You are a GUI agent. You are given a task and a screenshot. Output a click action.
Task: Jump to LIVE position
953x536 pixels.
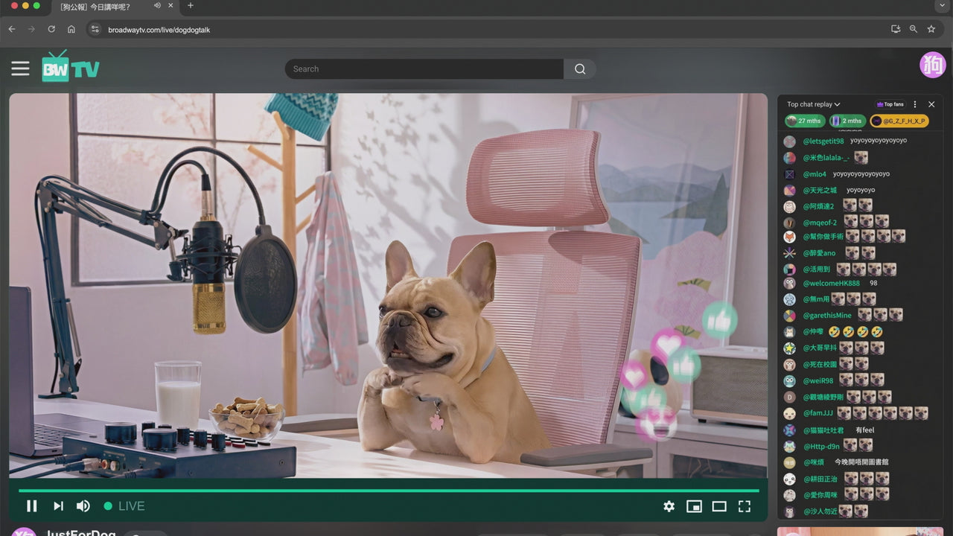point(124,506)
